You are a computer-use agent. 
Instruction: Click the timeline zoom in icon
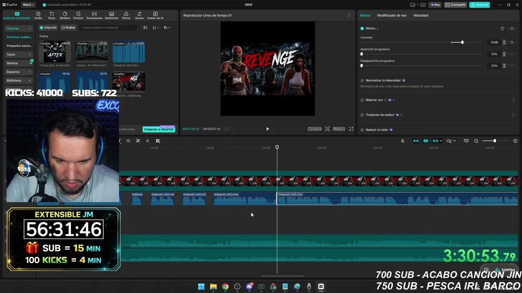pos(515,141)
